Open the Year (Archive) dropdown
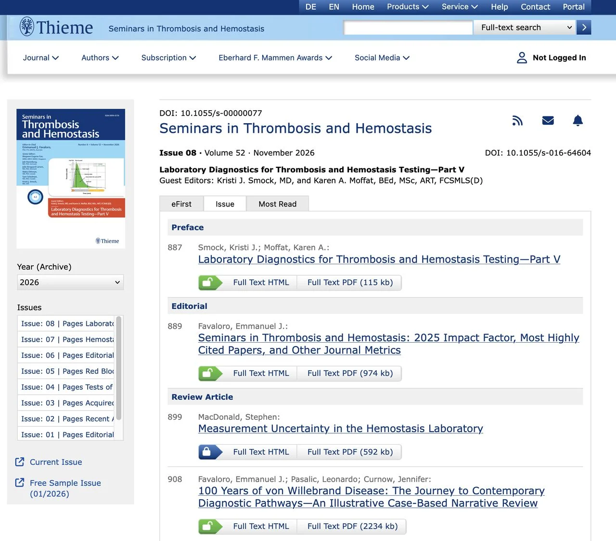 pyautogui.click(x=70, y=283)
